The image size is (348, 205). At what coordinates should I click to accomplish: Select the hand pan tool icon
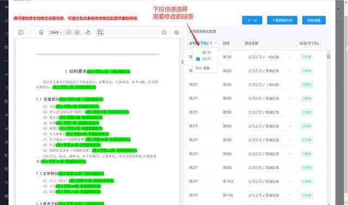pyautogui.click(x=88, y=33)
